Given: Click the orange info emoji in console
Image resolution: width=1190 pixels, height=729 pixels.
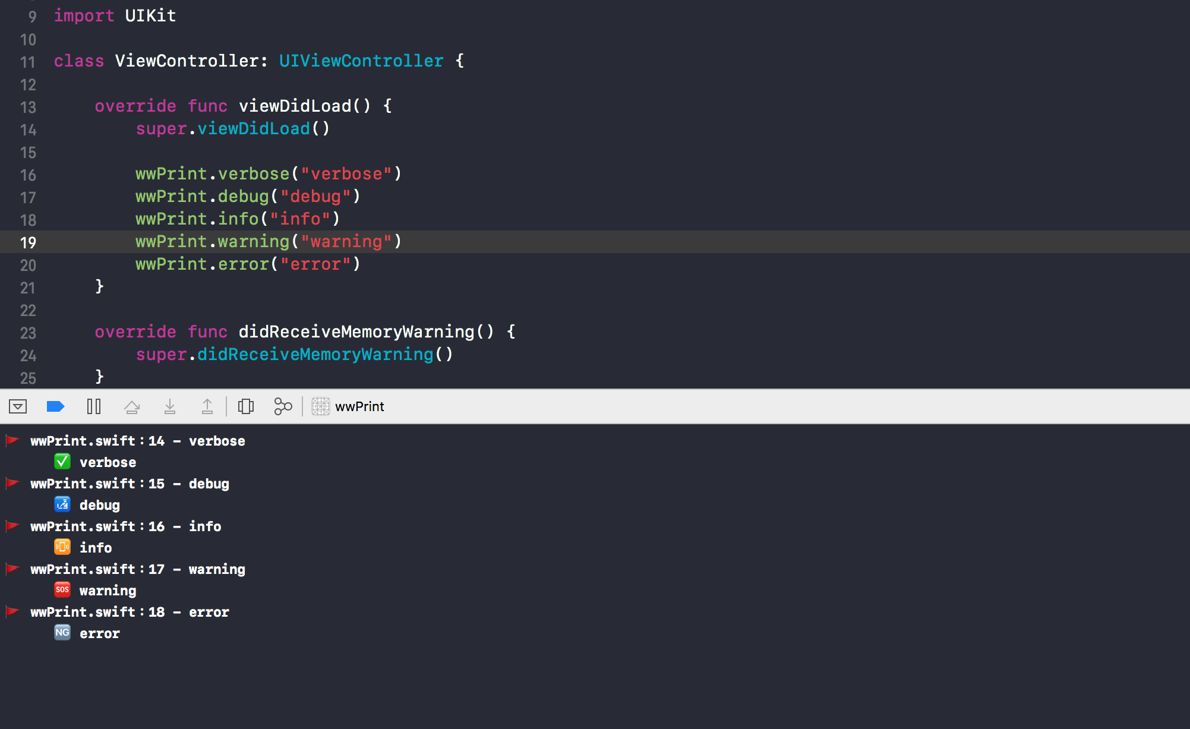Looking at the screenshot, I should coord(62,547).
